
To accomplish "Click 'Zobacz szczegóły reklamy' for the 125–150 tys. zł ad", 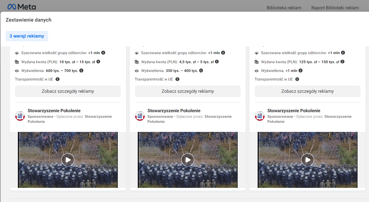I will pyautogui.click(x=308, y=91).
